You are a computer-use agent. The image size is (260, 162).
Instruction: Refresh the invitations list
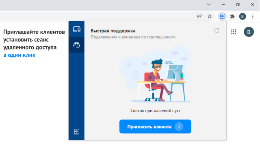217,31
